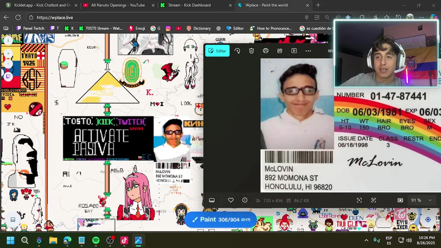The image size is (441, 248).
Task: Open the browser extensions puzzle icon
Action: click(362, 17)
